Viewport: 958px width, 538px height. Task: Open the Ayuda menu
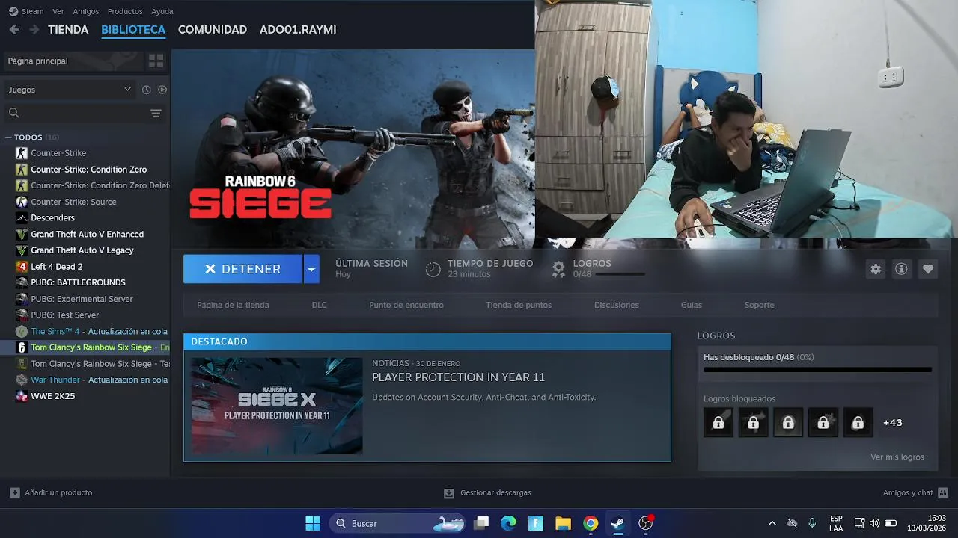[x=162, y=11]
